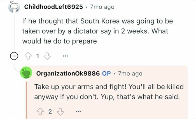The height and width of the screenshot is (119, 196).
Task: Upvote ChildhoodLeft6925's comment
Action: point(28,56)
